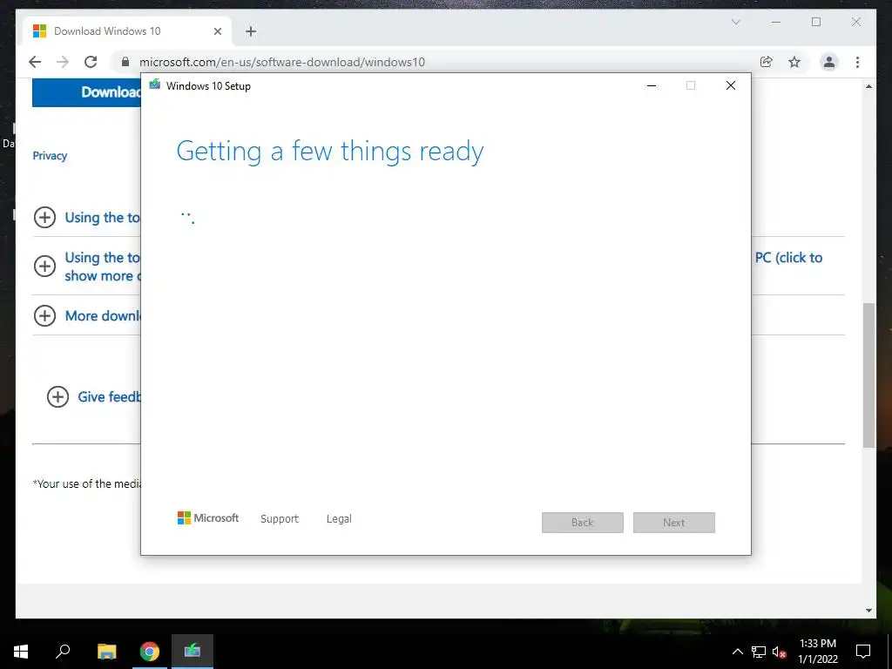Switch to Chrome in the taskbar
This screenshot has width=892, height=669.
150,652
